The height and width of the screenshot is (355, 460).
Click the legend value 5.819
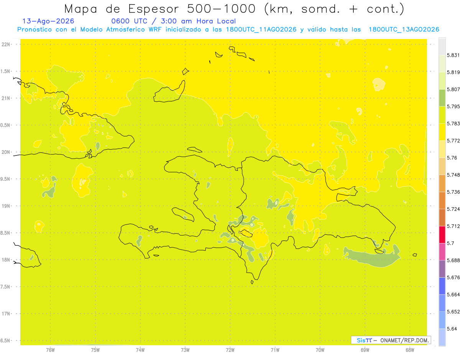tap(453, 72)
